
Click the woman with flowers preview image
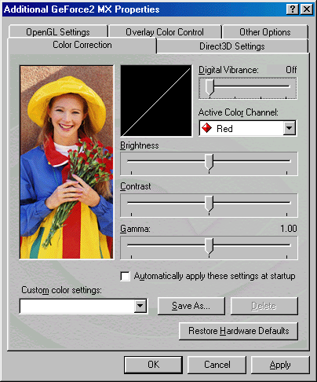67,162
